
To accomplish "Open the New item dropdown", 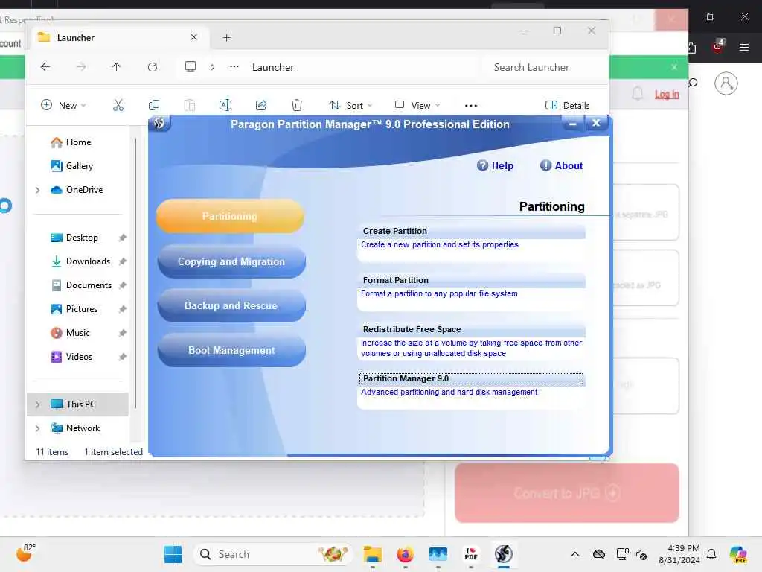I will 63,105.
